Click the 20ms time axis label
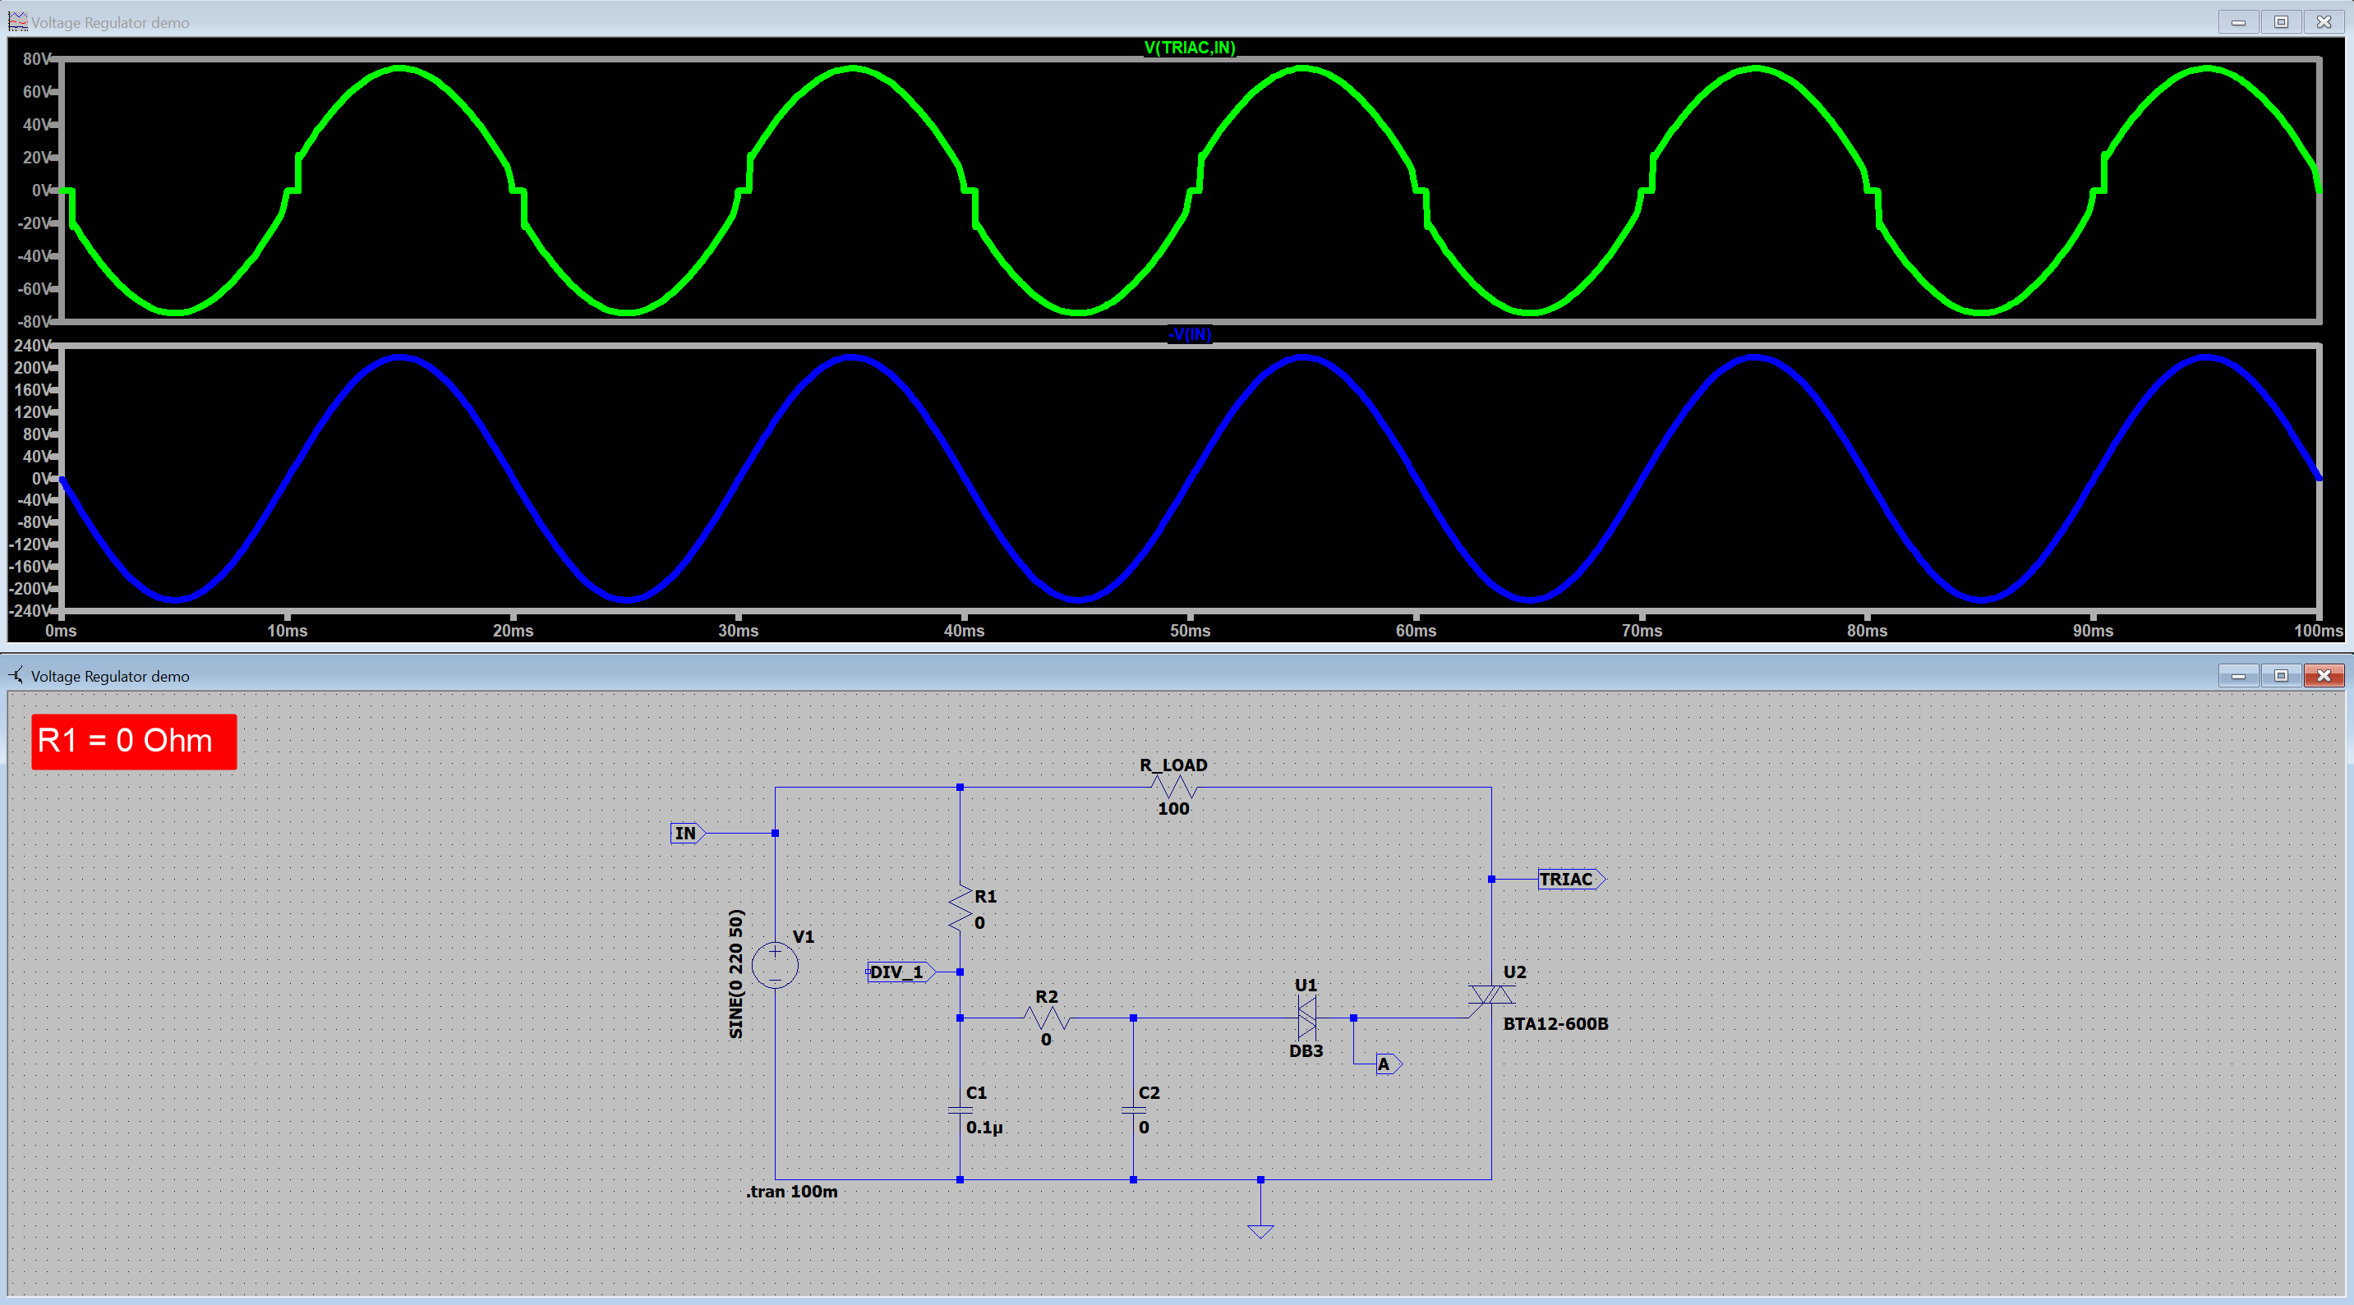This screenshot has height=1305, width=2354. [x=513, y=630]
